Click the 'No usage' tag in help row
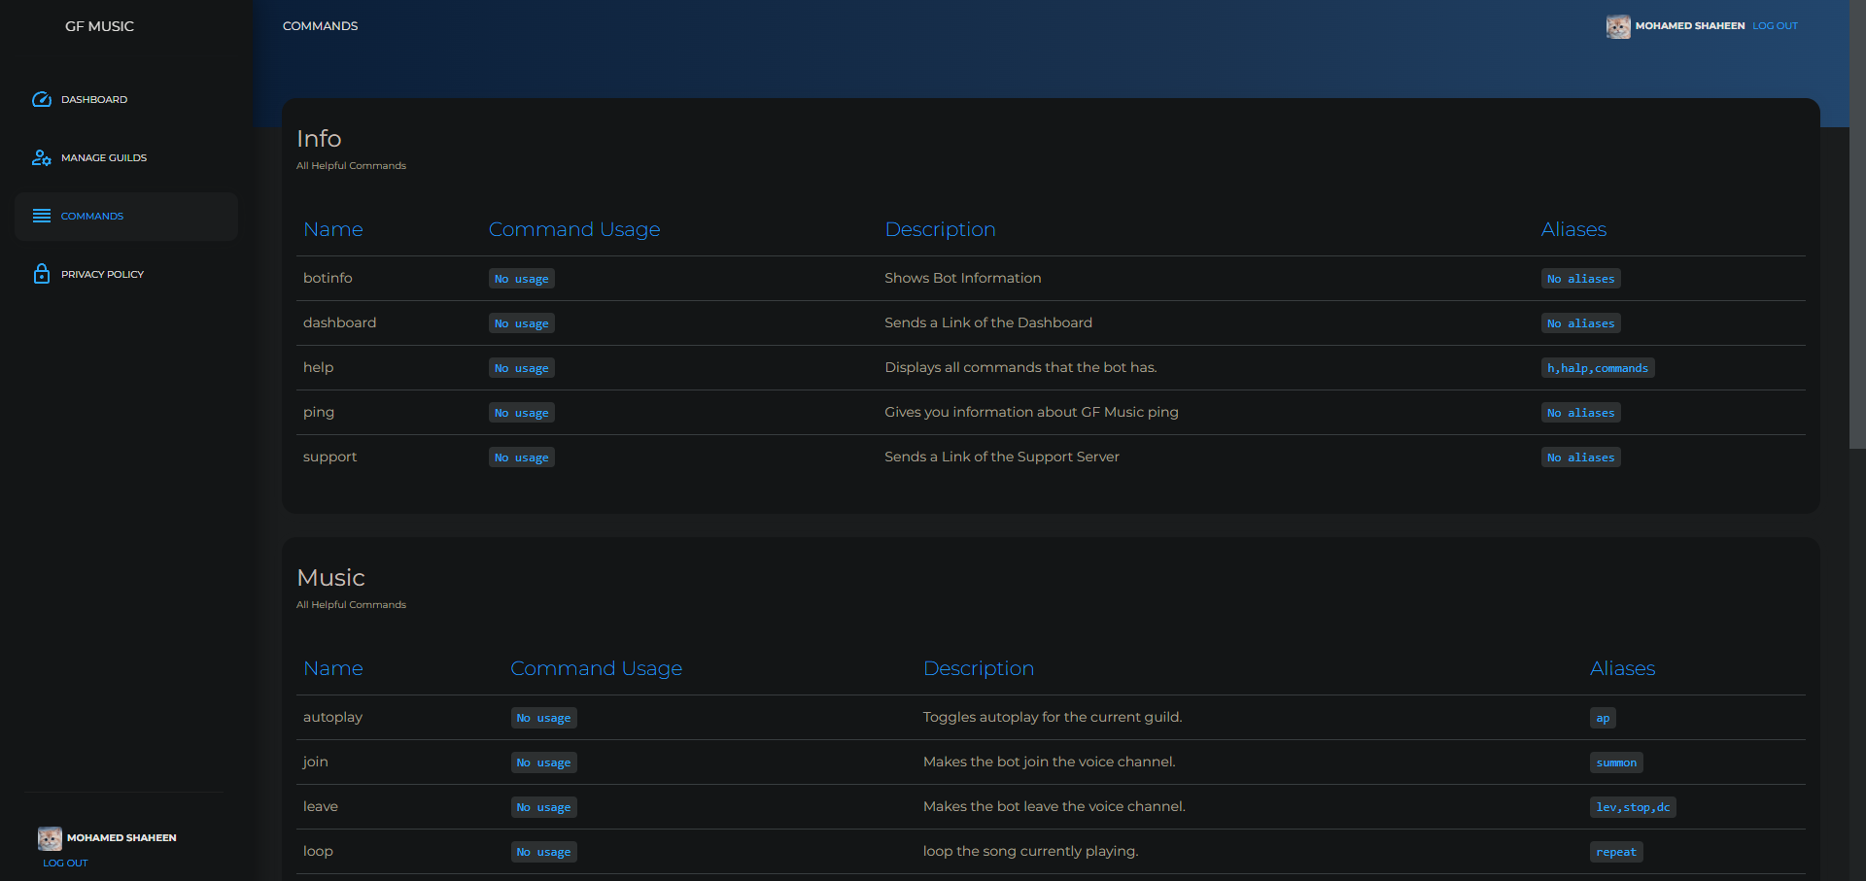1866x881 pixels. [522, 368]
